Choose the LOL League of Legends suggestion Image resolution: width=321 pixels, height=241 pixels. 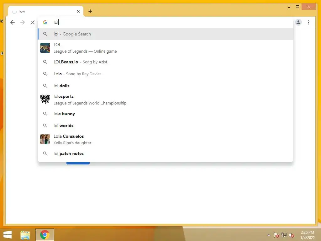(x=166, y=48)
